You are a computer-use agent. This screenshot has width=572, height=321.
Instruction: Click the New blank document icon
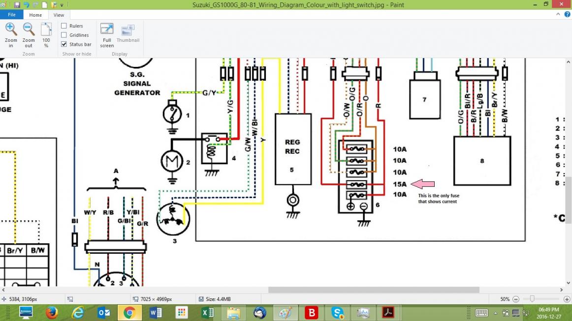[44, 5]
